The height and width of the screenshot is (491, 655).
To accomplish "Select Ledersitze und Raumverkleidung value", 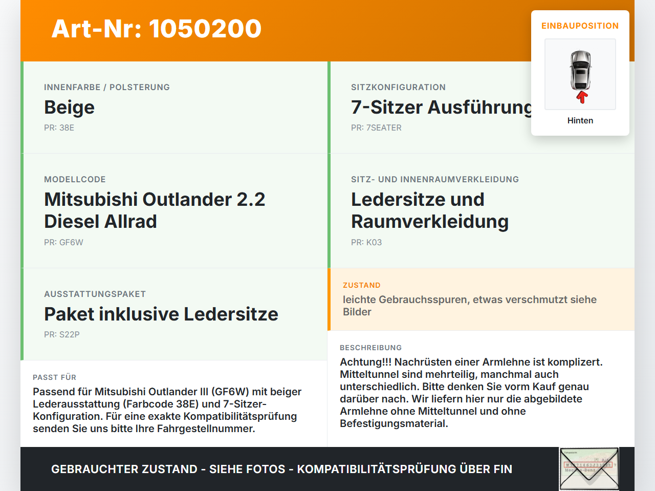I will (430, 210).
